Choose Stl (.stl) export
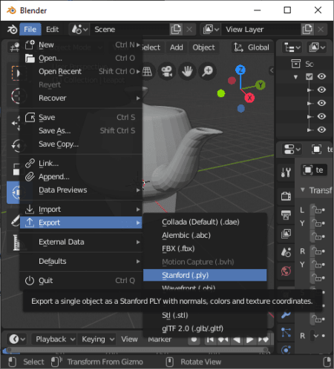Image resolution: width=334 pixels, height=369 pixels. pos(205,315)
